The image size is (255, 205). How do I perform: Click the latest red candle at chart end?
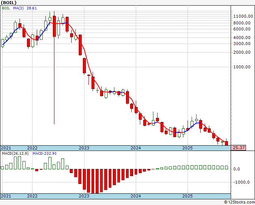pos(226,143)
